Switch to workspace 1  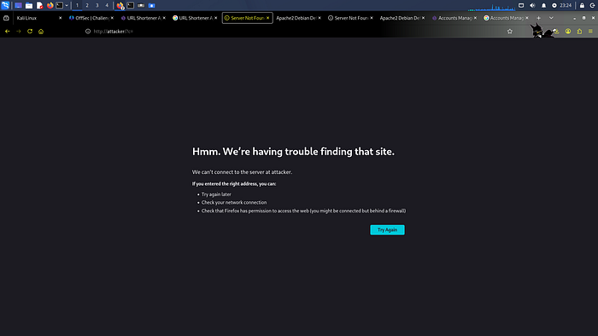77,5
